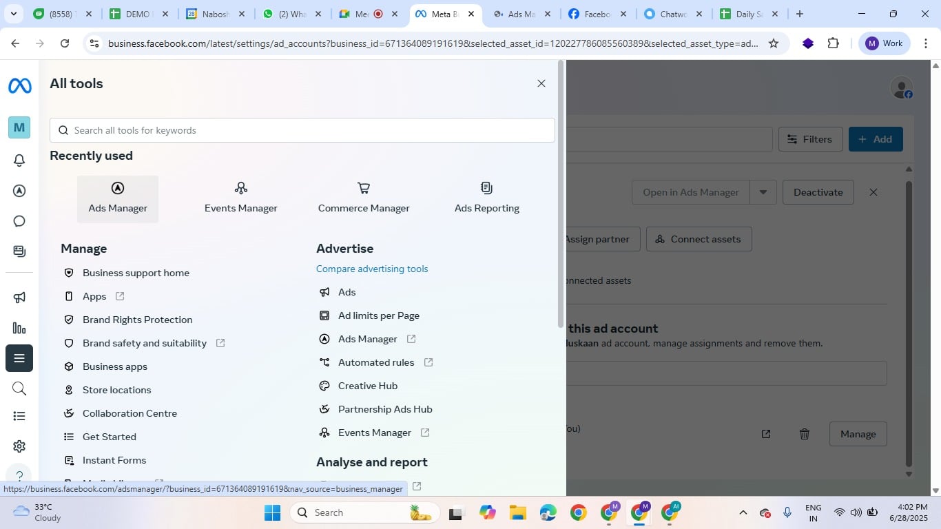Open the settings gear in left sidebar
This screenshot has height=529, width=941.
point(19,446)
